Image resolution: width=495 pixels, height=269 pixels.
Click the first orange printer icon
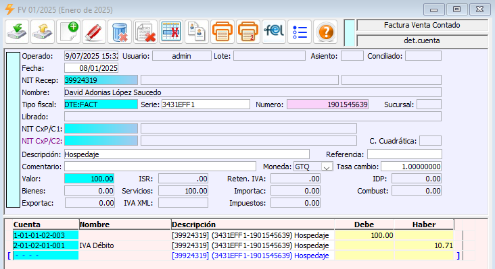click(222, 32)
